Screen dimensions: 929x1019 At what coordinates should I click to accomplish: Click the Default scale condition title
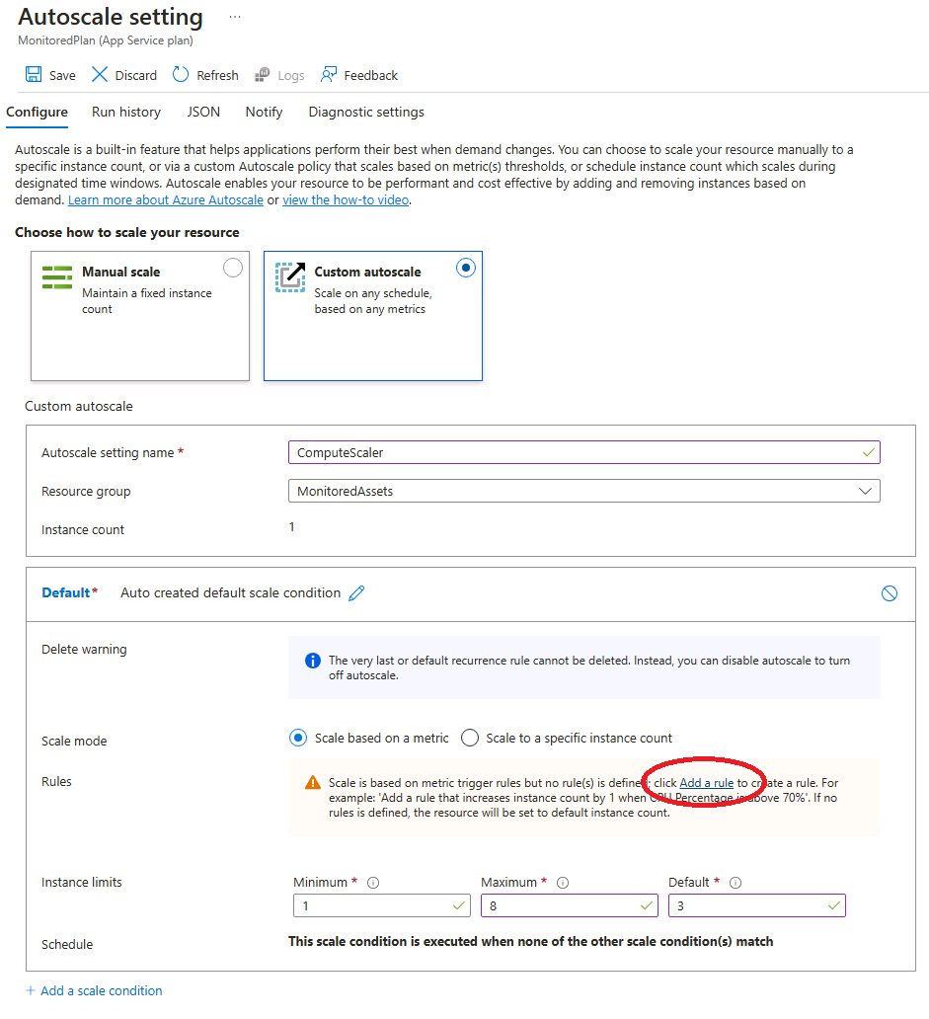66,592
